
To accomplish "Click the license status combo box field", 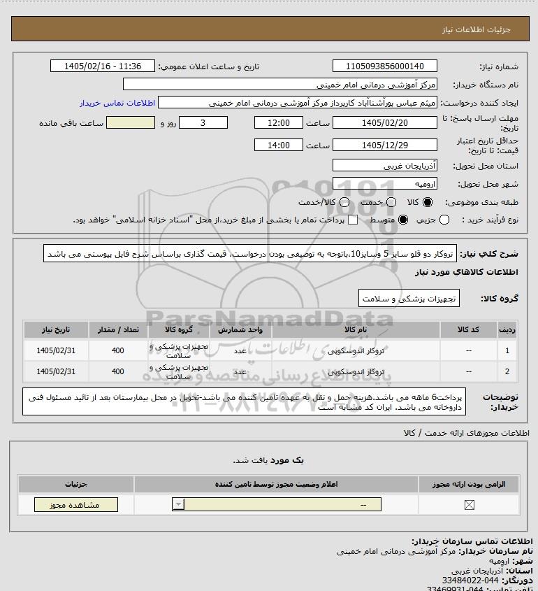I will (x=277, y=504).
